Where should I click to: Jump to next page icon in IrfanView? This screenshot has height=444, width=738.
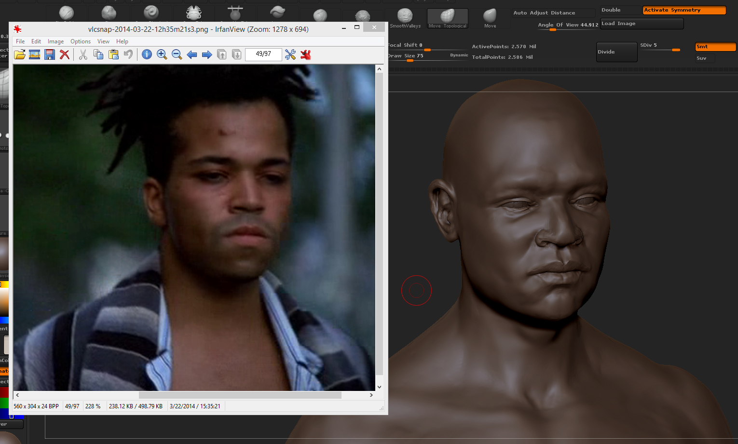pyautogui.click(x=237, y=54)
